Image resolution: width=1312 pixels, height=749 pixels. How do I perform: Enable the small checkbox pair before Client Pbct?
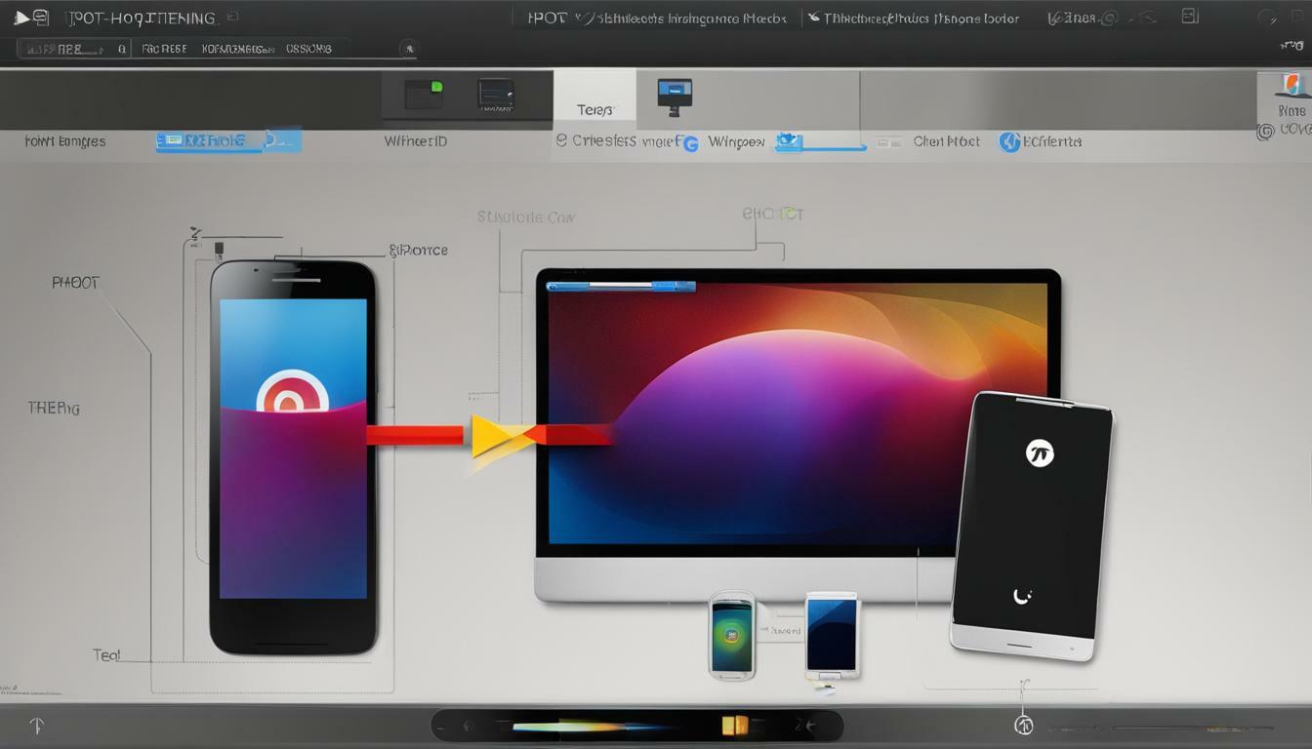889,141
